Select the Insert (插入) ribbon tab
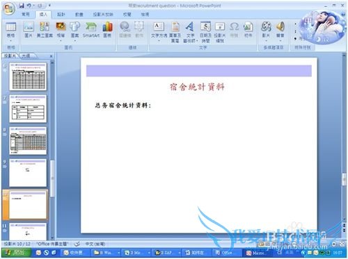This screenshot has height=259, width=348. coord(43,15)
